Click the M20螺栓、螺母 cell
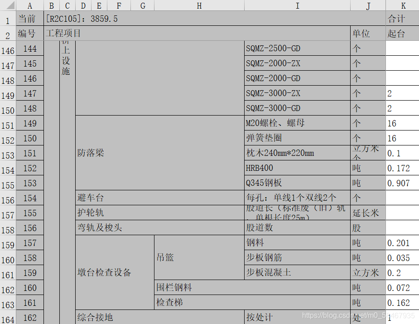Image resolution: width=419 pixels, height=324 pixels. (x=298, y=123)
